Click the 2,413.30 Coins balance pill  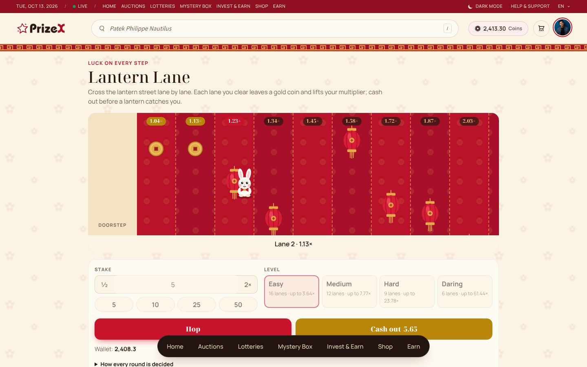tap(498, 29)
